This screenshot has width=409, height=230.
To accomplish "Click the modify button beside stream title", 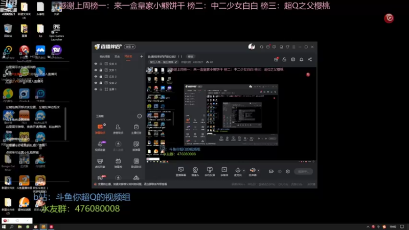I will (x=191, y=57).
